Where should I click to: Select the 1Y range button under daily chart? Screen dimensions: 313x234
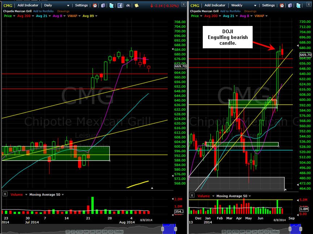74,231
